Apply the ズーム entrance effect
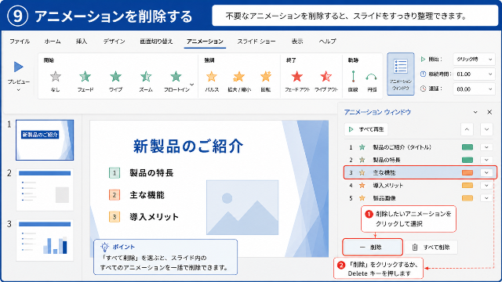Image resolution: width=502 pixels, height=282 pixels. pos(146,77)
